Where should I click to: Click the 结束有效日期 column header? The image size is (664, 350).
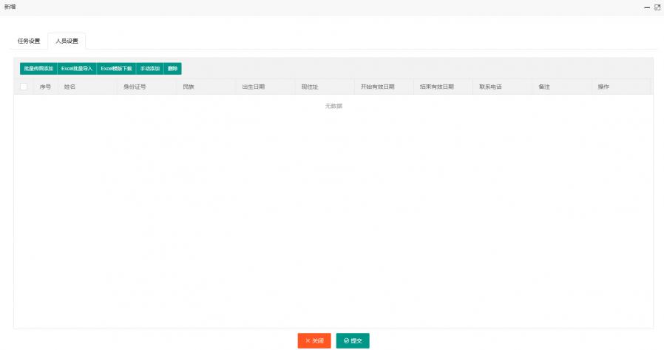point(436,87)
